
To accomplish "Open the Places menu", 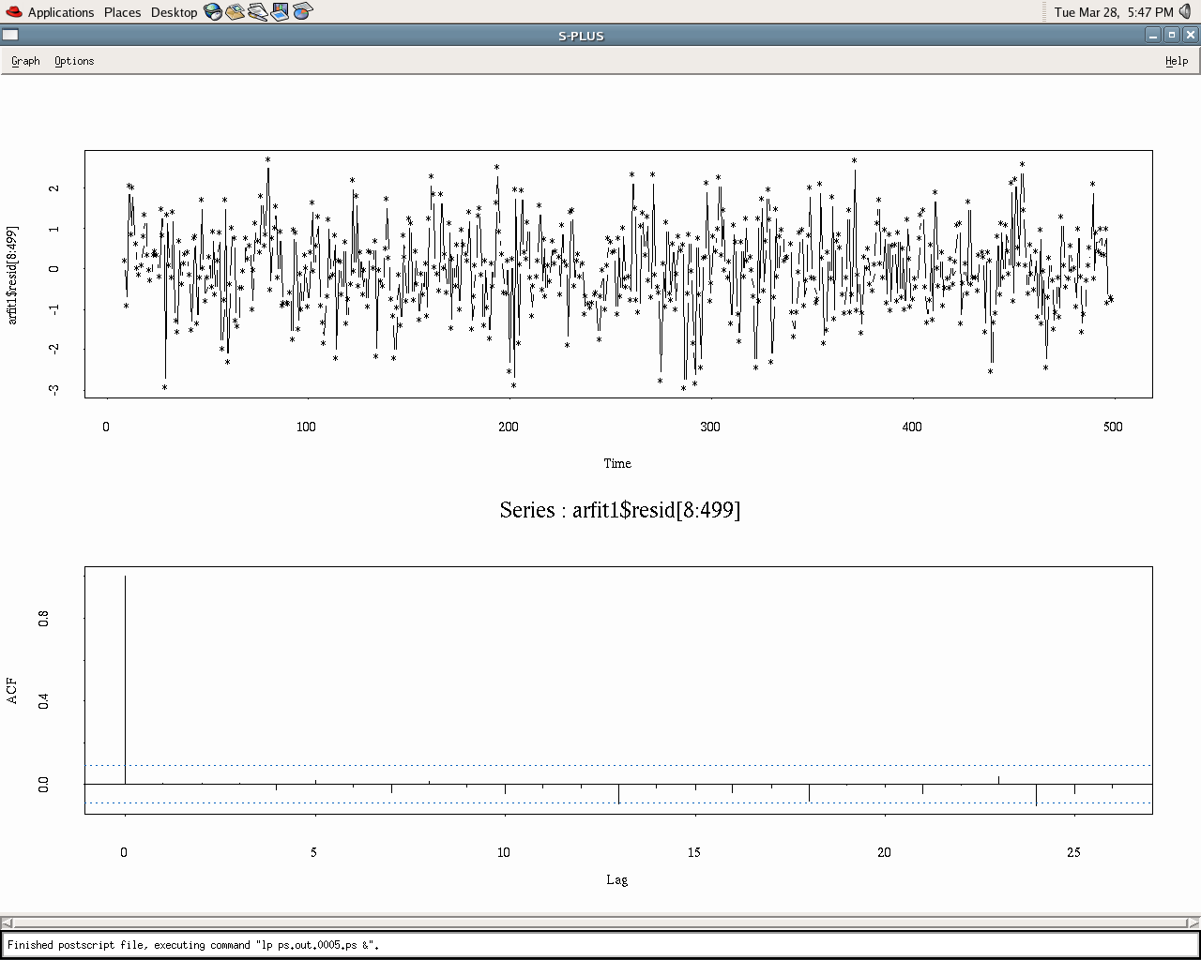I will (x=122, y=12).
